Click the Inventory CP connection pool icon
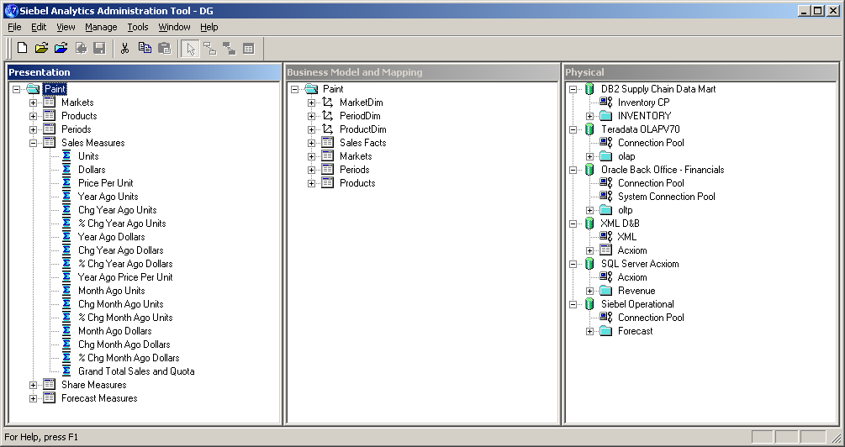Image resolution: width=845 pixels, height=447 pixels. pyautogui.click(x=606, y=103)
